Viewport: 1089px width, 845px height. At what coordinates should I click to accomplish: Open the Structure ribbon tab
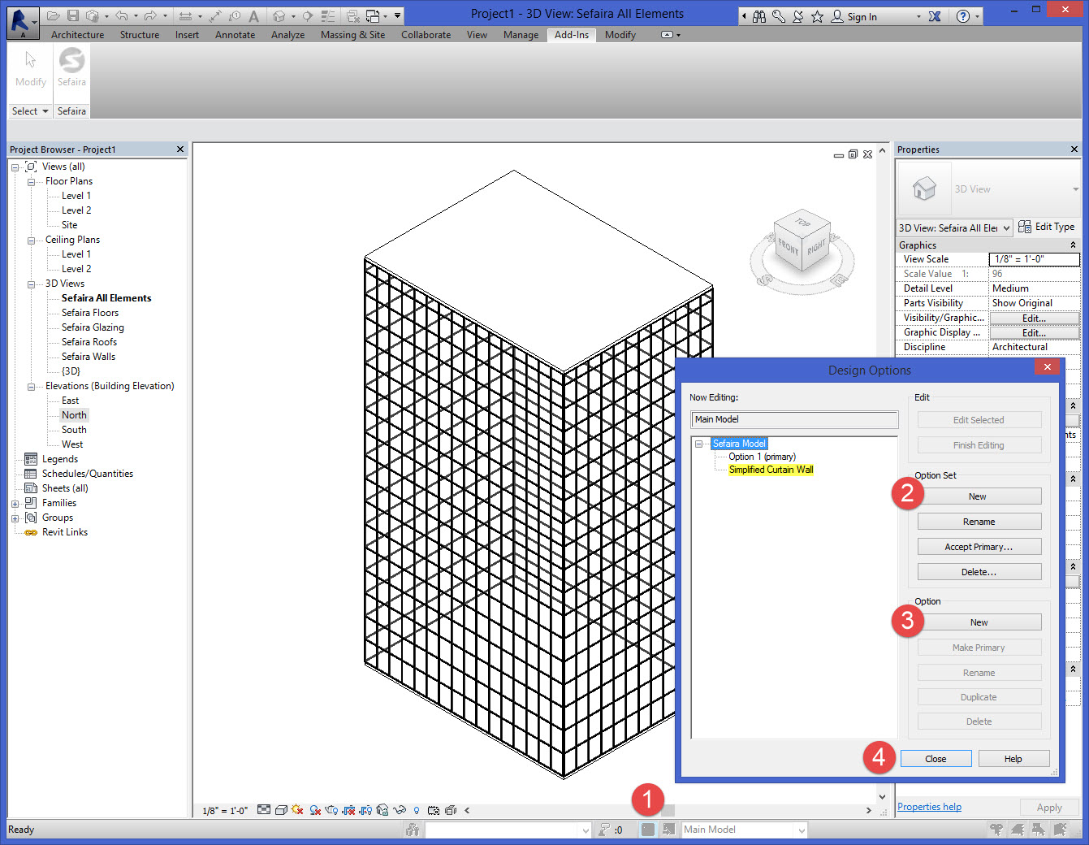(140, 35)
